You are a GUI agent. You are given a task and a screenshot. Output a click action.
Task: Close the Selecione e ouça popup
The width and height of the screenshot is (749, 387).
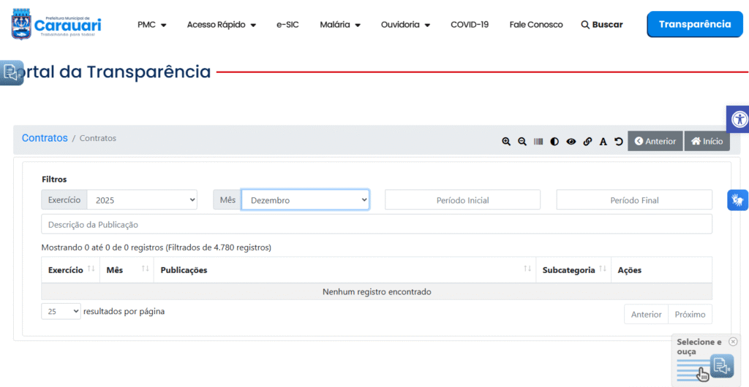733,341
